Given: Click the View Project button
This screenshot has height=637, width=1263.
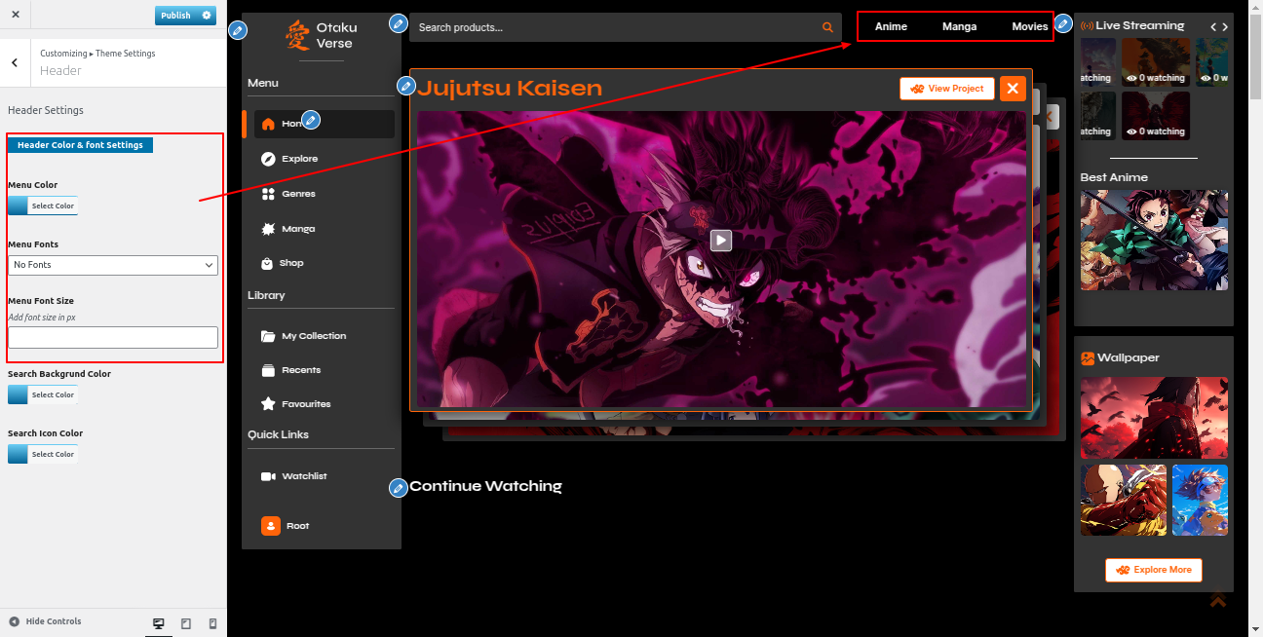Looking at the screenshot, I should click(x=947, y=89).
